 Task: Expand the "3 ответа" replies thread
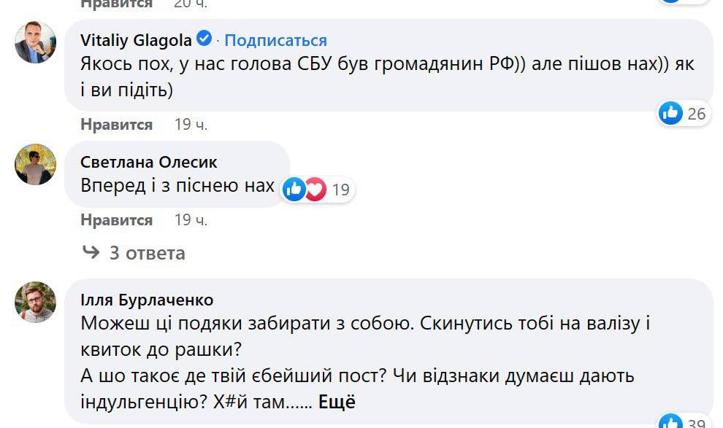coord(134,253)
